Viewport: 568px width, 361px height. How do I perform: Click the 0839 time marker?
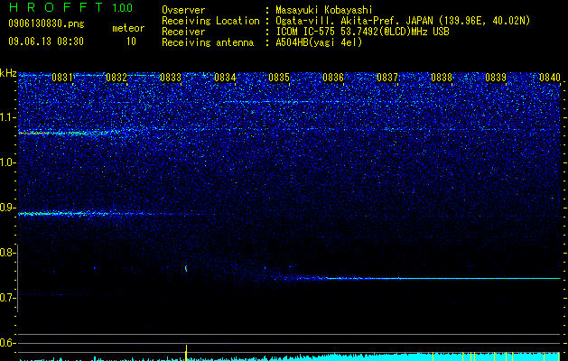[x=496, y=78]
